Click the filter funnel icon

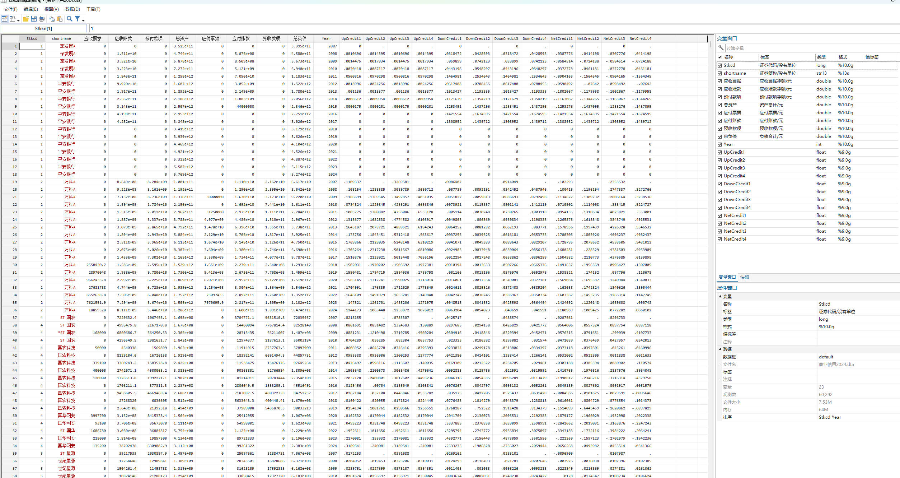pos(77,19)
